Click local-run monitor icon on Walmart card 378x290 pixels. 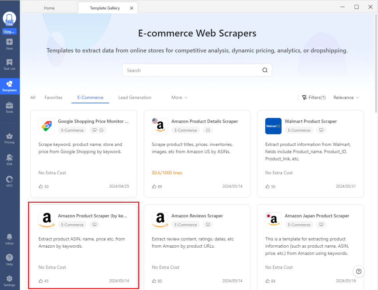[x=321, y=130]
